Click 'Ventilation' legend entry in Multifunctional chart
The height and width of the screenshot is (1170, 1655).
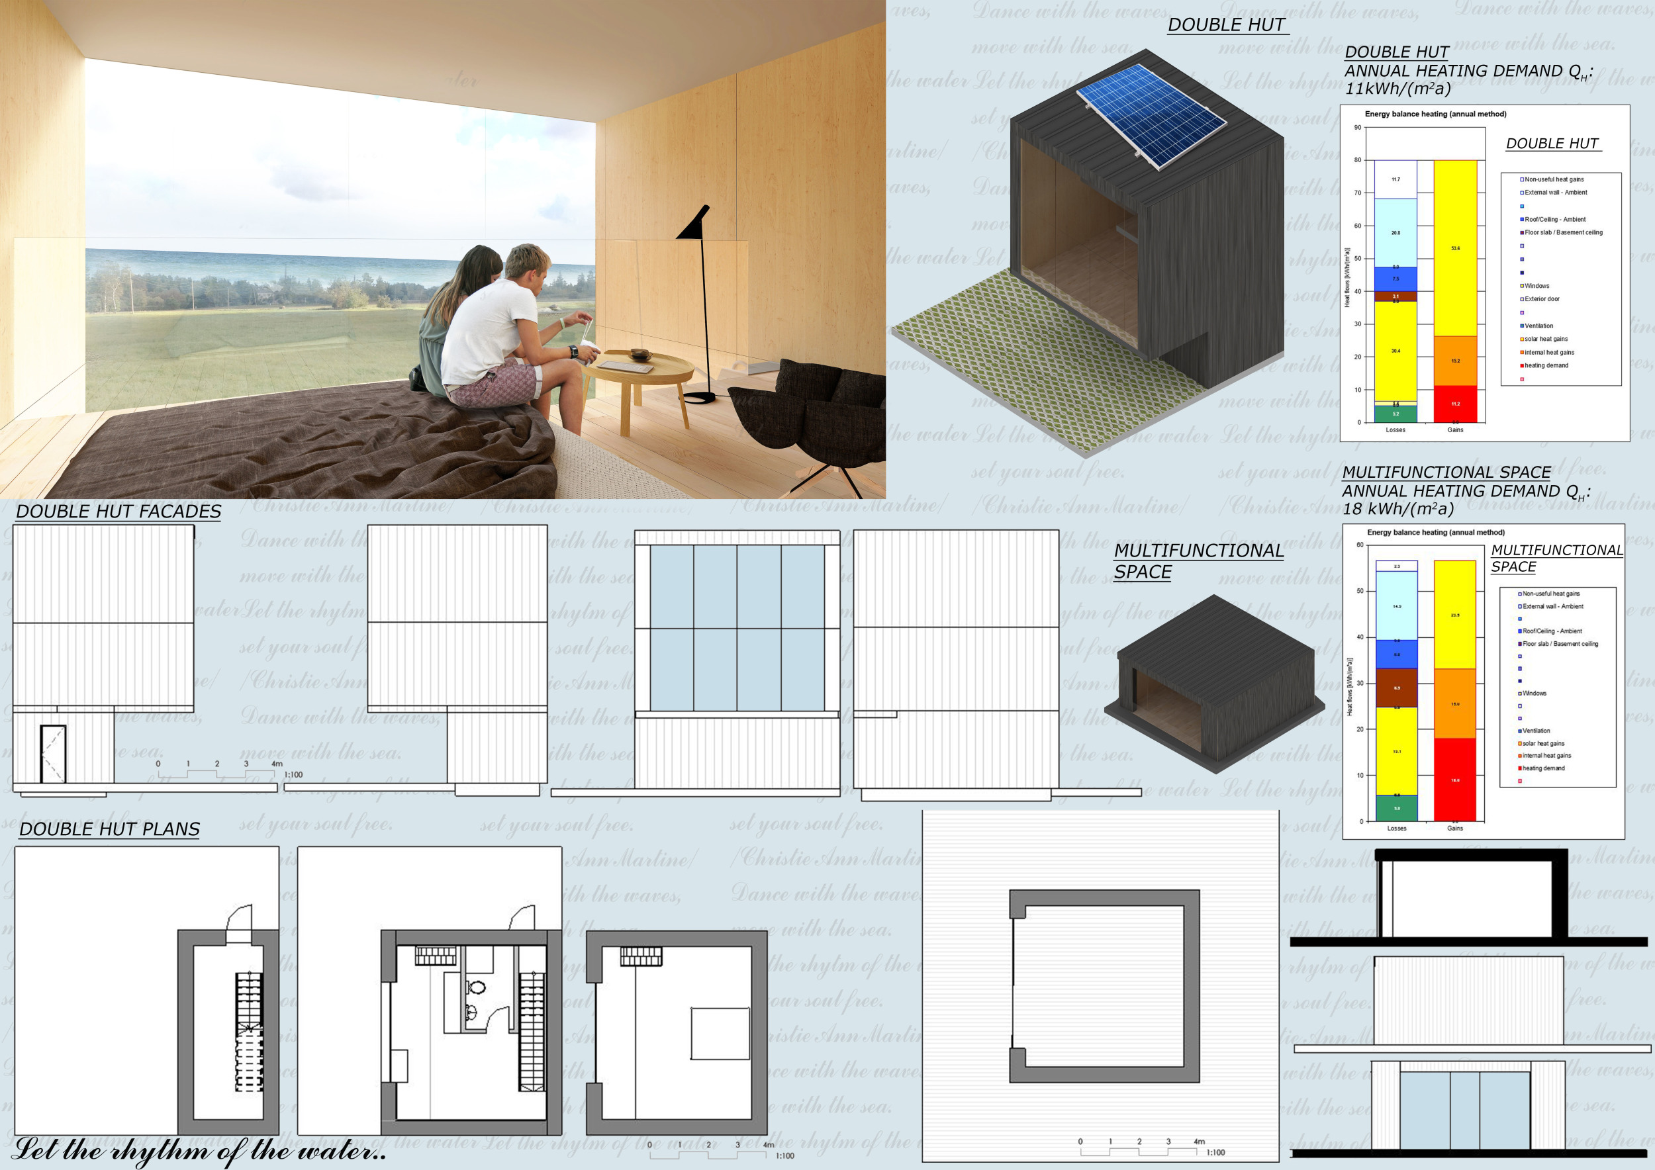point(1535,731)
